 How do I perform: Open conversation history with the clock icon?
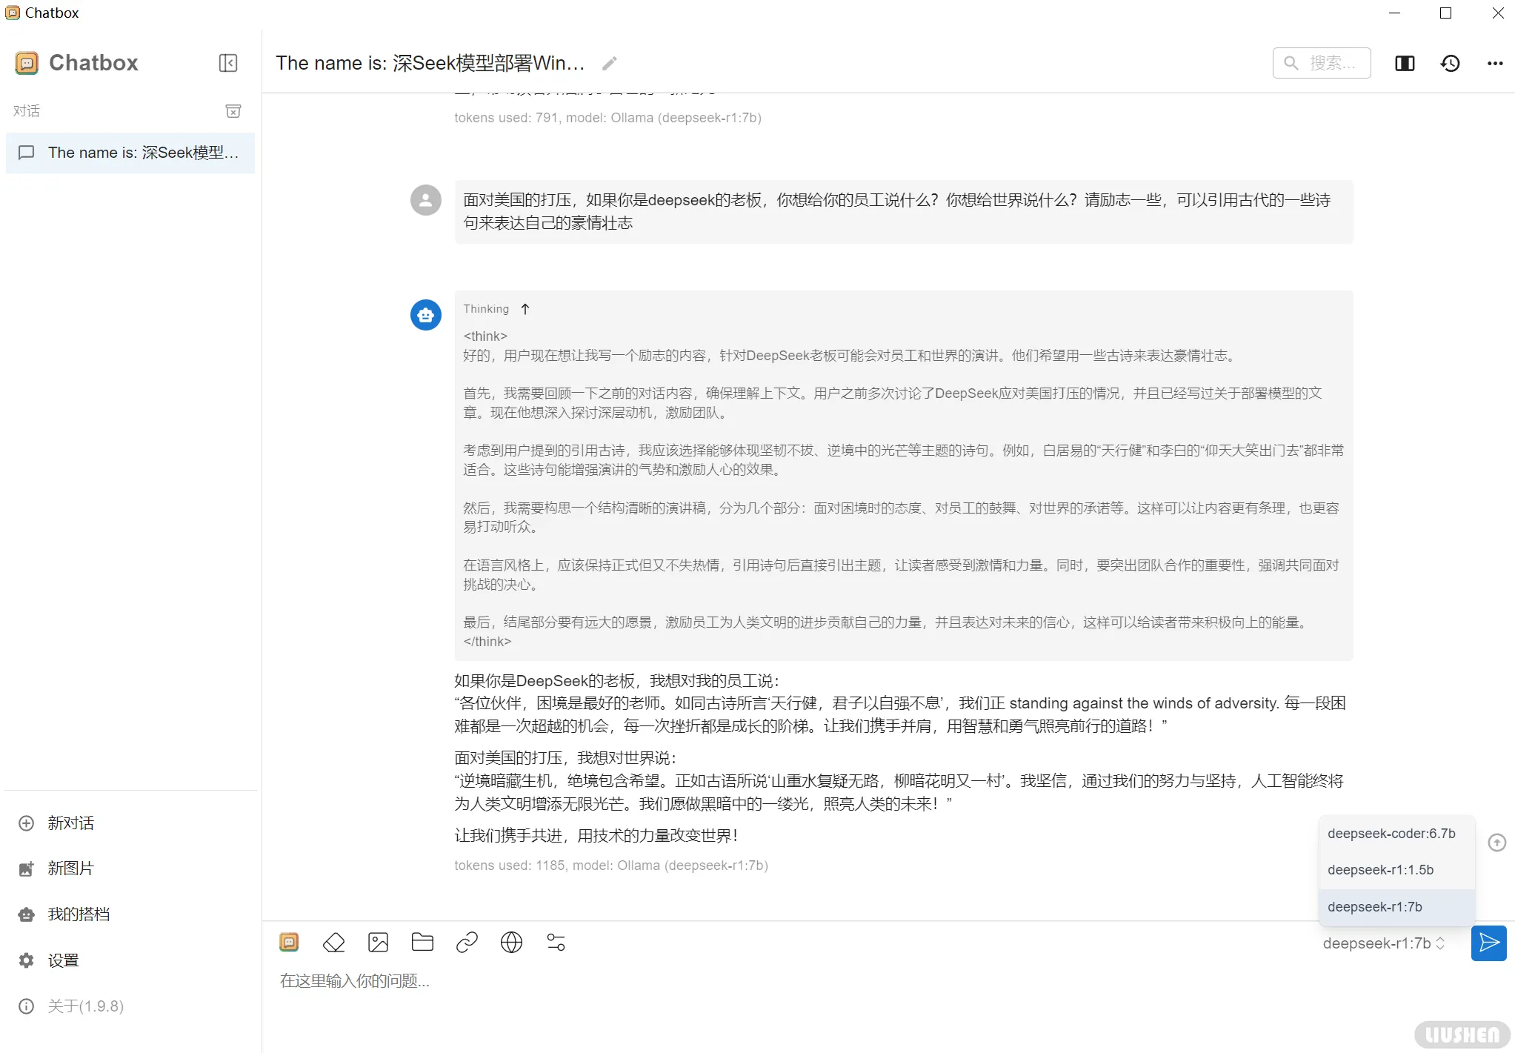tap(1449, 63)
